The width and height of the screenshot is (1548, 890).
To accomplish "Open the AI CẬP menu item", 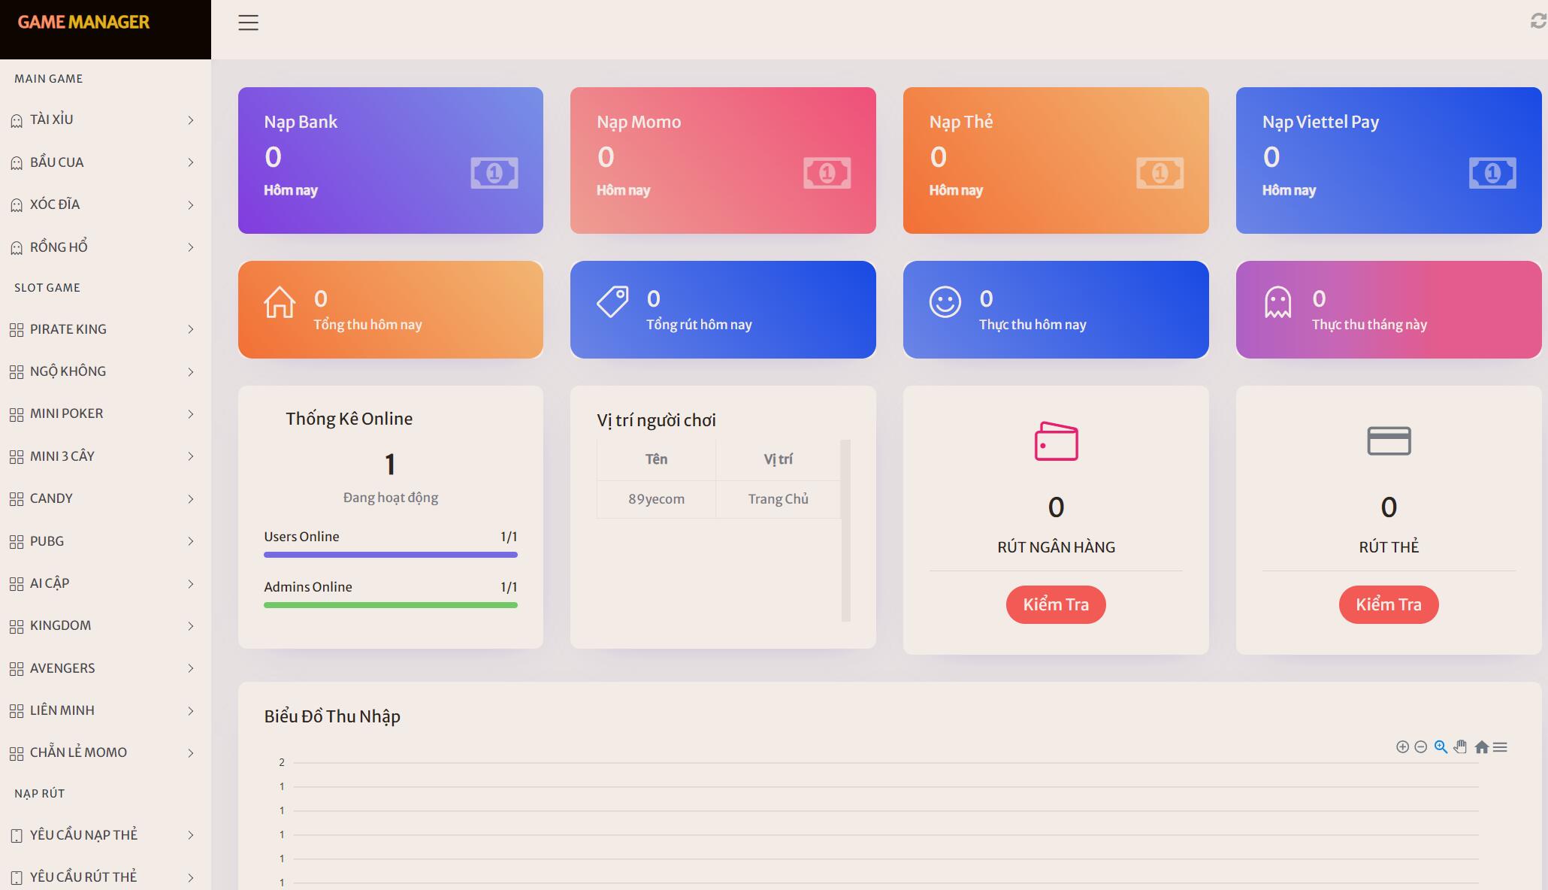I will click(x=105, y=583).
